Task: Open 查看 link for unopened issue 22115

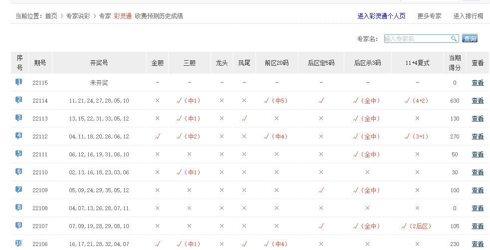Action: pos(478,83)
